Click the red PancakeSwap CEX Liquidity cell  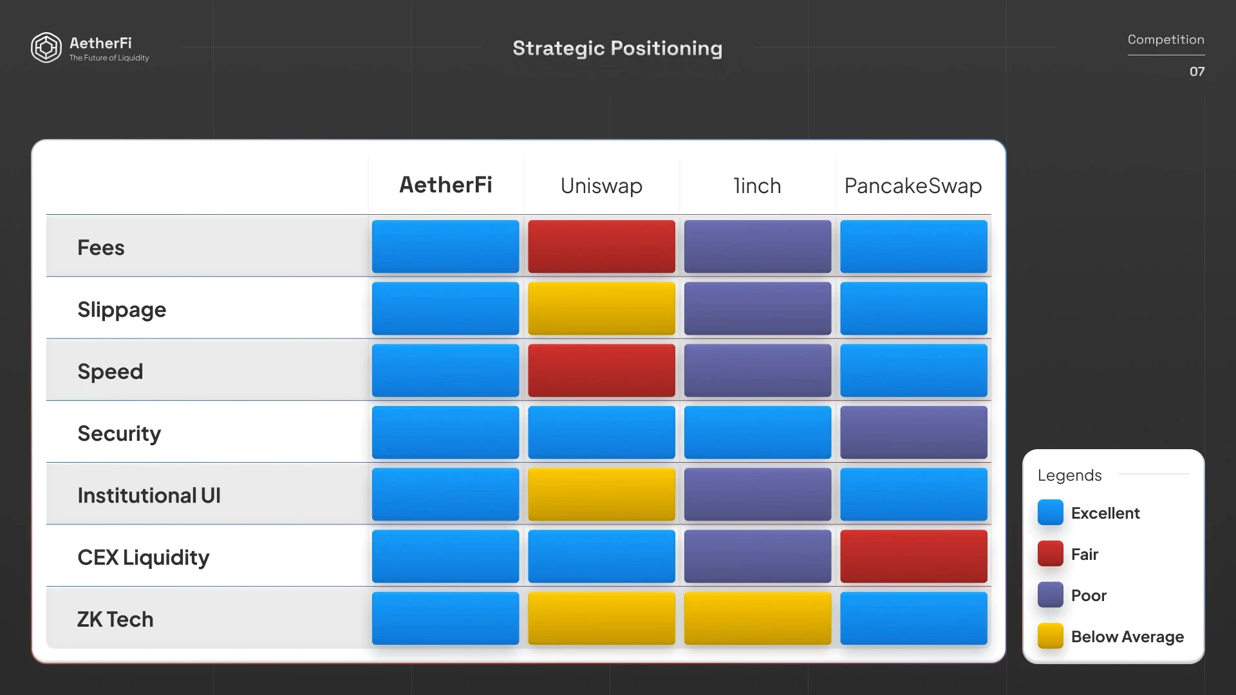(913, 557)
